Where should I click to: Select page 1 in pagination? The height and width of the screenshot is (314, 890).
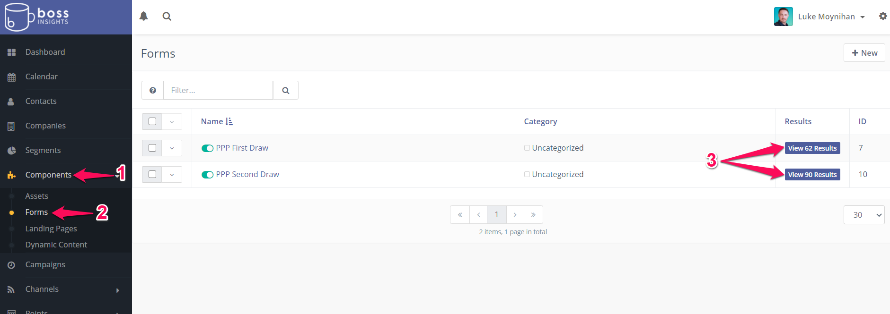point(497,215)
